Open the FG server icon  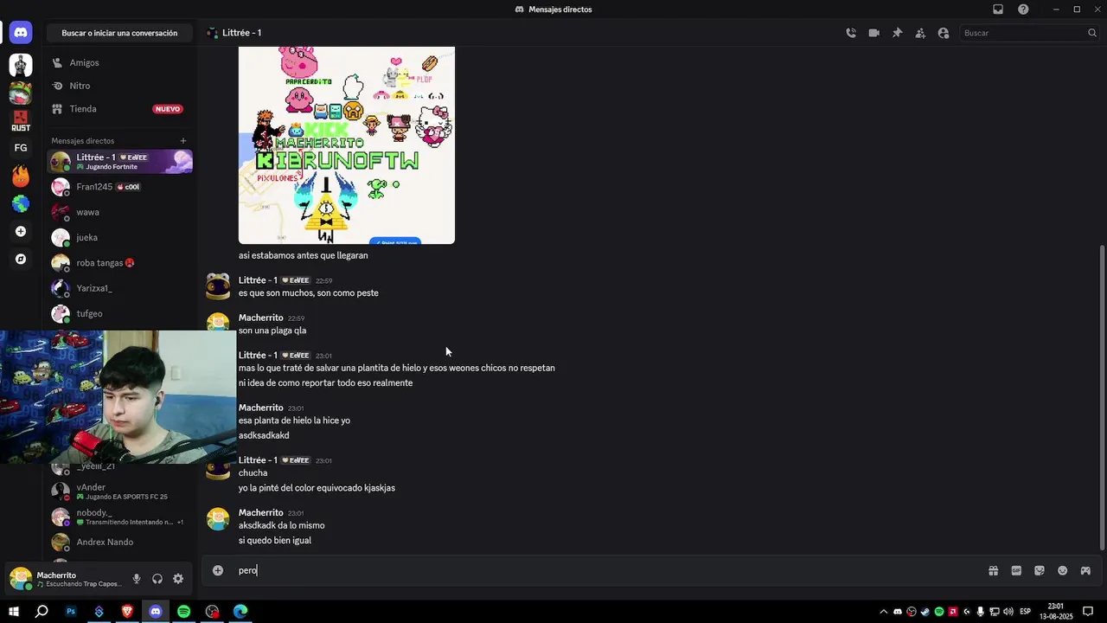pos(21,148)
